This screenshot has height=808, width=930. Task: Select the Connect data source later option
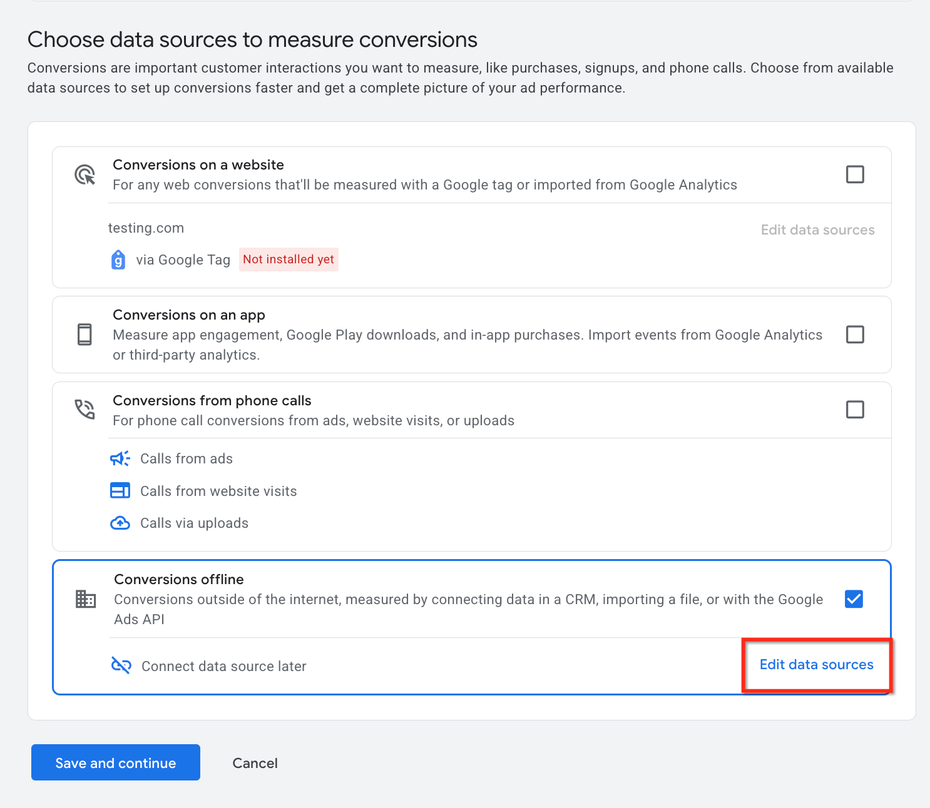(x=223, y=666)
